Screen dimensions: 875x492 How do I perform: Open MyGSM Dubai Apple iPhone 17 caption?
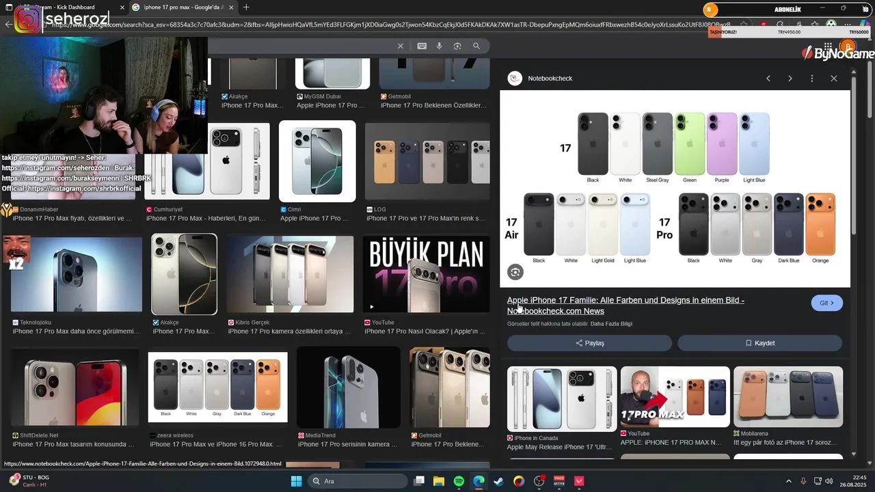[332, 105]
